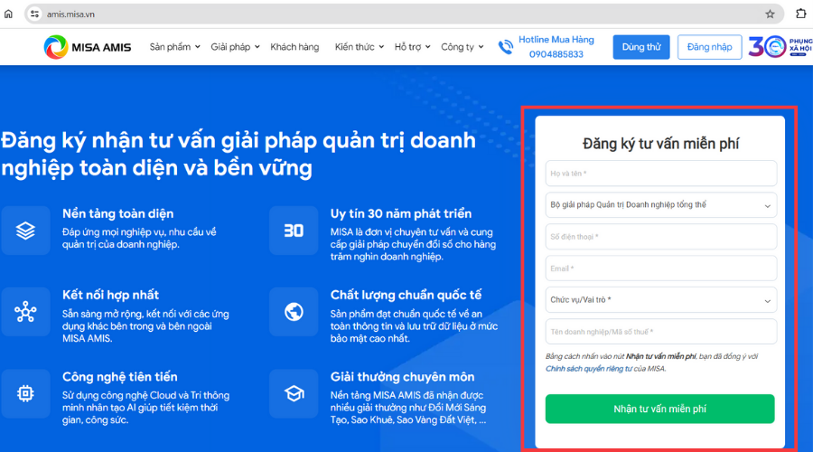Click the graduation cap icon for Giải thưởng chuyên môn
The image size is (813, 452).
click(x=294, y=393)
